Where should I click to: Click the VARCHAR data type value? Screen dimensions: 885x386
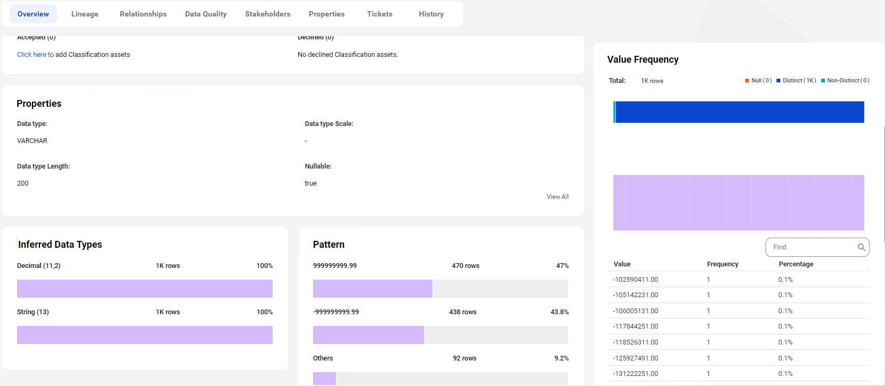tap(32, 141)
